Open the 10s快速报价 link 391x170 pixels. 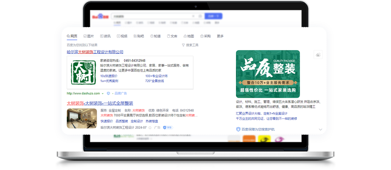[x=109, y=76]
